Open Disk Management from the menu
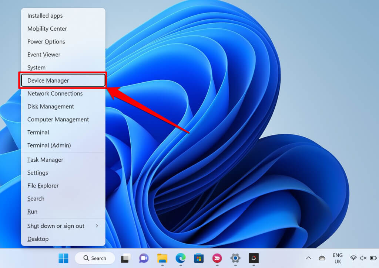Image resolution: width=379 pixels, height=268 pixels. pos(51,106)
